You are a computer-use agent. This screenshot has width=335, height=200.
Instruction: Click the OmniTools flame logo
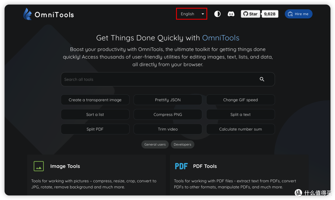(x=27, y=14)
